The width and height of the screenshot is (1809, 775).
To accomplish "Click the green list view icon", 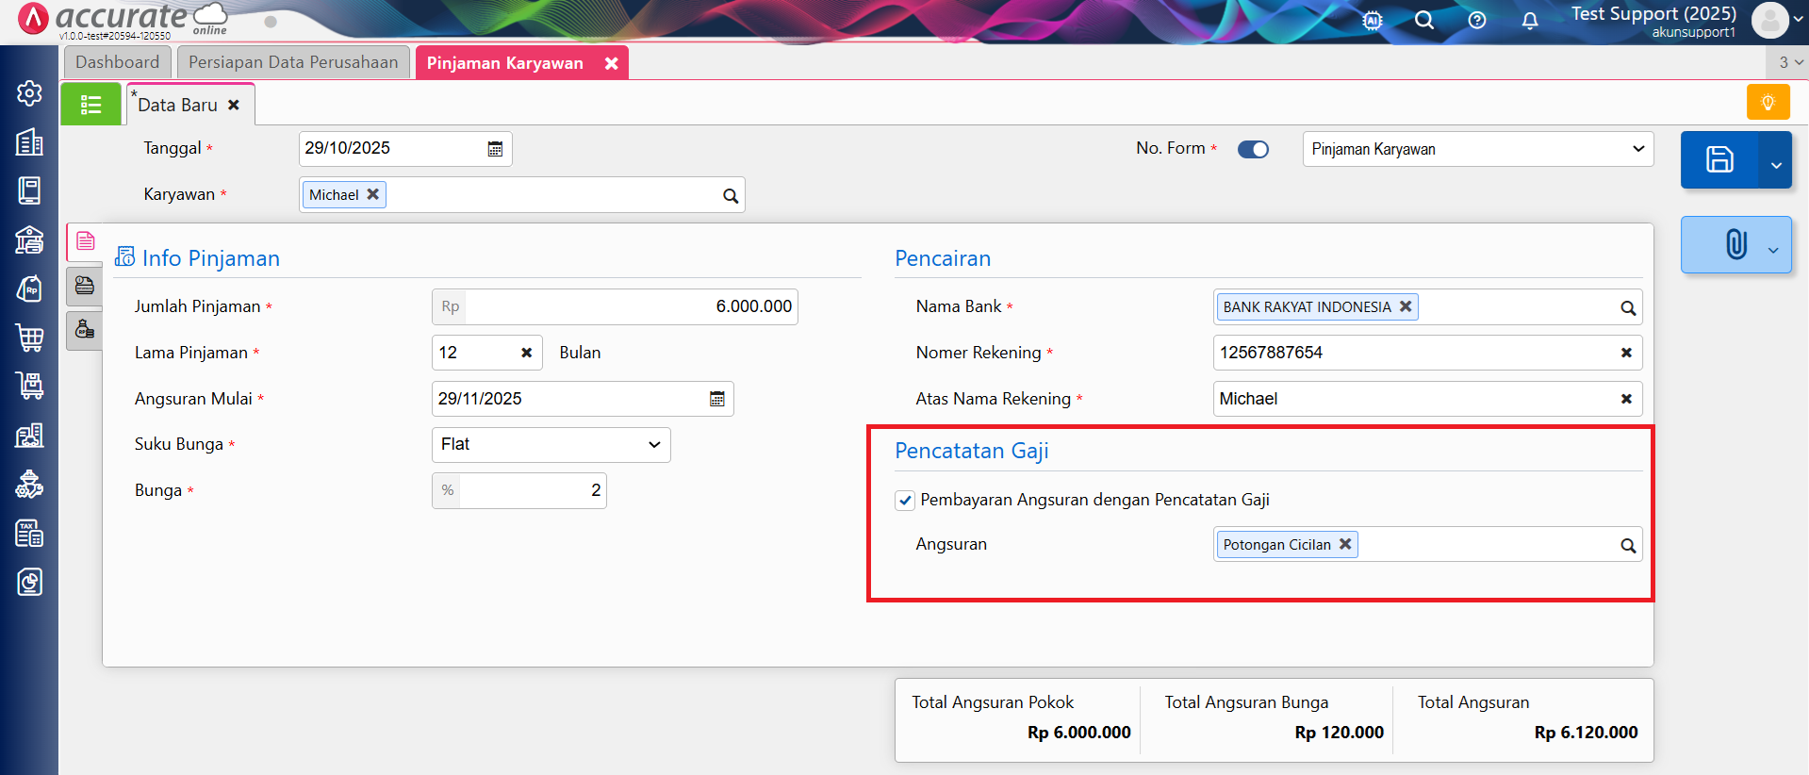I will coord(90,105).
